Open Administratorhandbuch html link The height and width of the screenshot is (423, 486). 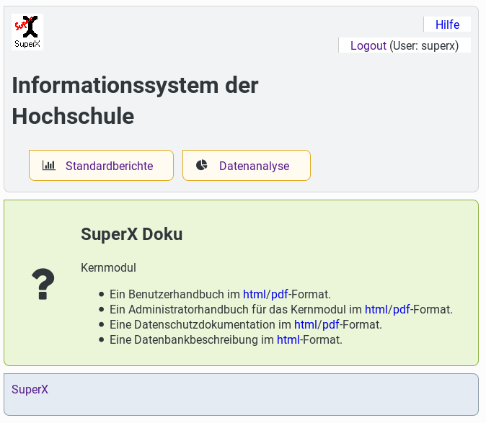(376, 309)
